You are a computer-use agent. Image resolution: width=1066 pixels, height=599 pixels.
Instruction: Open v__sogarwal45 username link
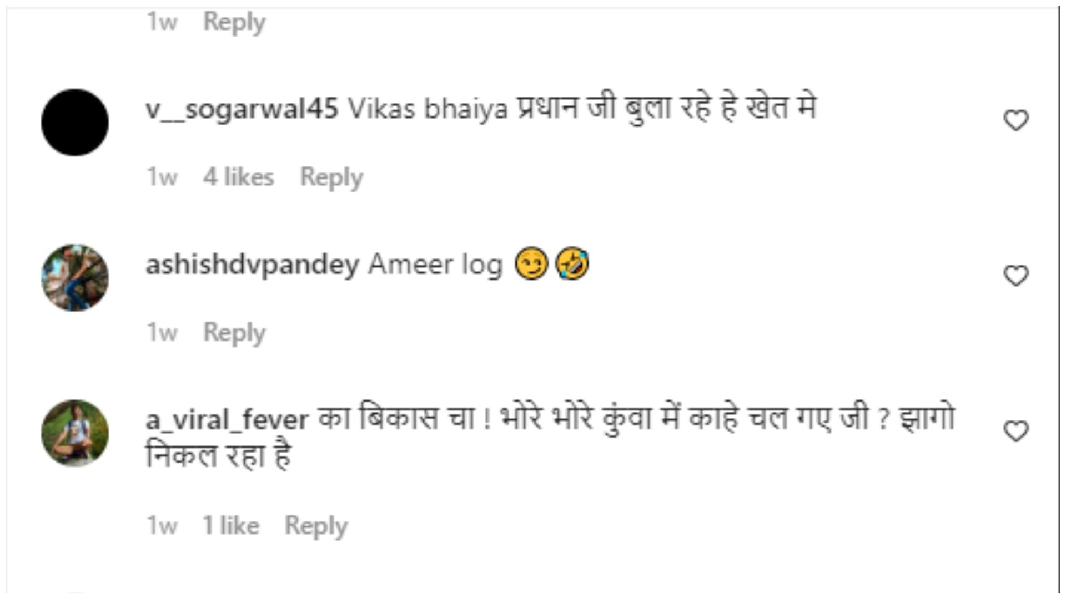(x=242, y=109)
